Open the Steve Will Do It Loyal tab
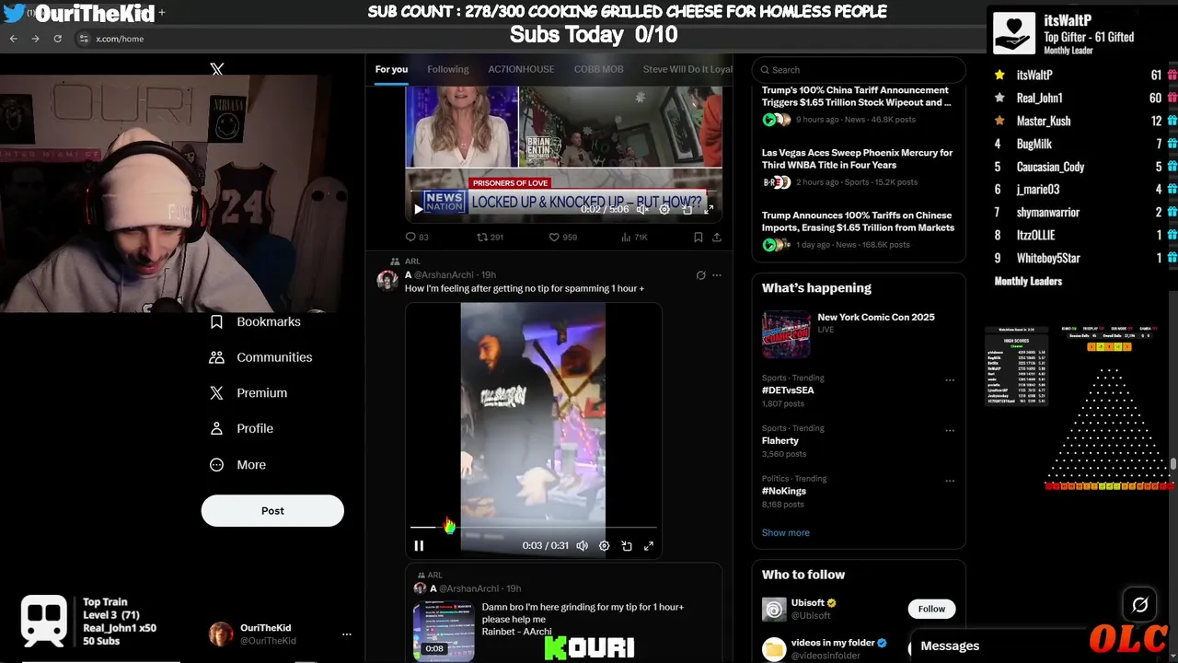The height and width of the screenshot is (663, 1178). 687,69
